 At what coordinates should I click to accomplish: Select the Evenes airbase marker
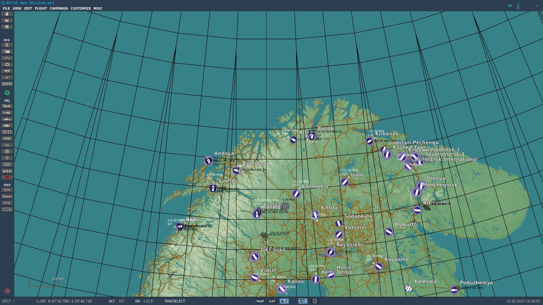(213, 188)
